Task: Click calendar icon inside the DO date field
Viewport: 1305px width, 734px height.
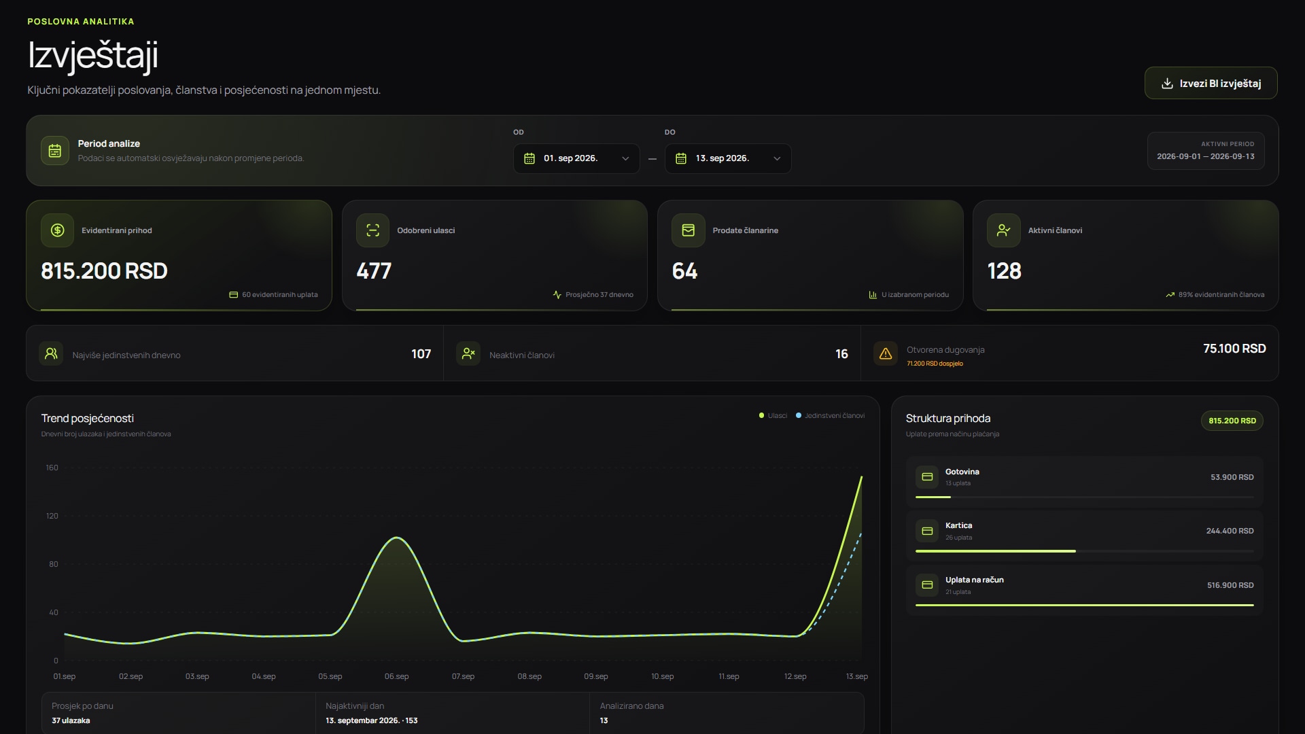Action: (x=681, y=158)
